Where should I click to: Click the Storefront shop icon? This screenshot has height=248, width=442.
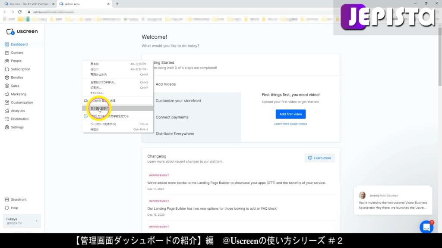point(7,200)
